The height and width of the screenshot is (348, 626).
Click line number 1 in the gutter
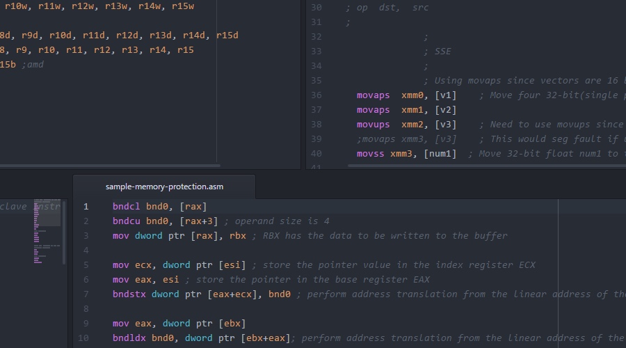click(x=86, y=207)
